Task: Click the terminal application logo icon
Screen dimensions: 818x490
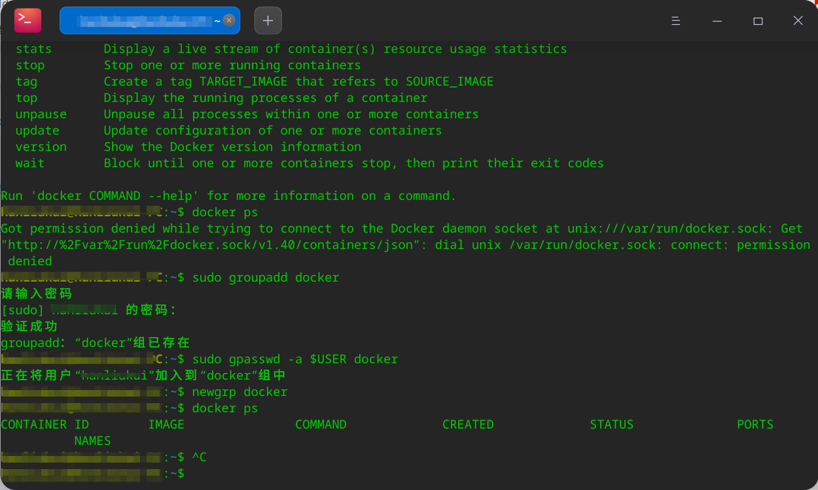Action: pyautogui.click(x=27, y=20)
